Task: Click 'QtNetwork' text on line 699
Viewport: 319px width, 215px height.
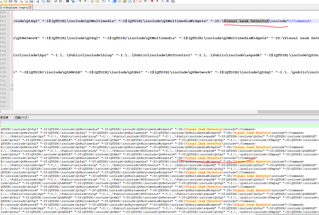Action: pos(200,72)
